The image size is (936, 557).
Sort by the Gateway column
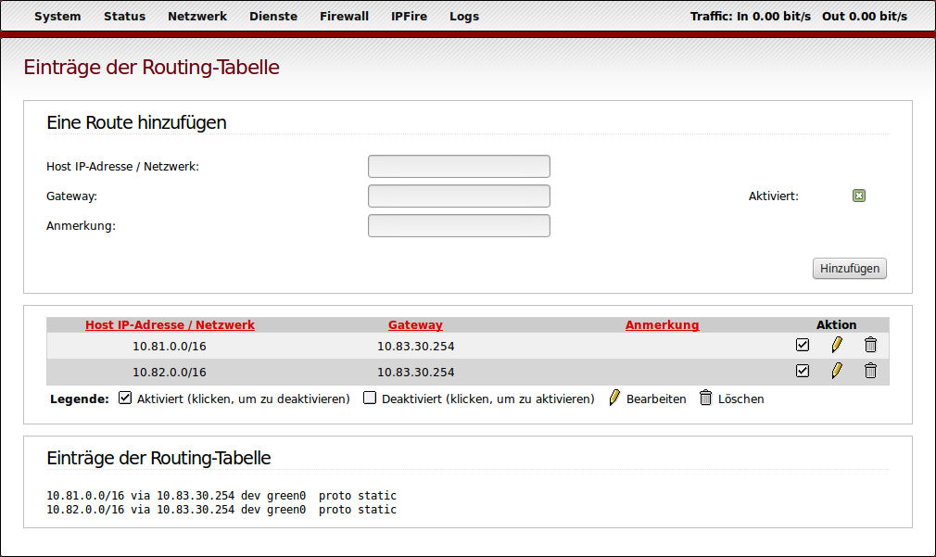pyautogui.click(x=415, y=324)
